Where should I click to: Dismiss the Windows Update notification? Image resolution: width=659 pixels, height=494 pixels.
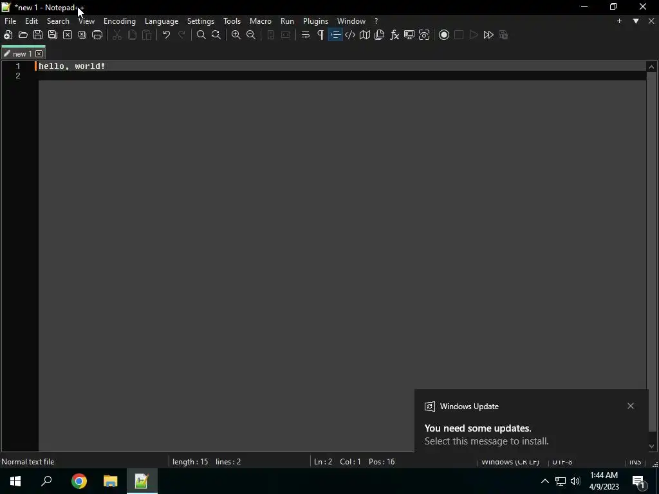(631, 406)
